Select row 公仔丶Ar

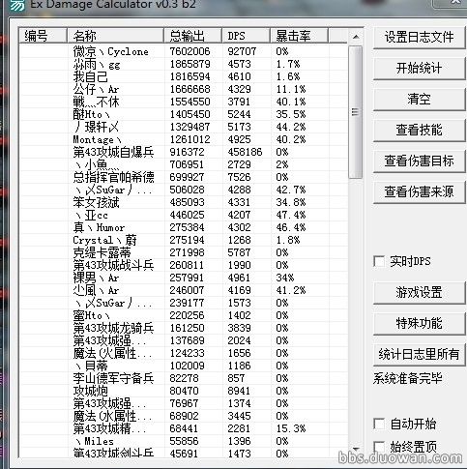point(184,89)
